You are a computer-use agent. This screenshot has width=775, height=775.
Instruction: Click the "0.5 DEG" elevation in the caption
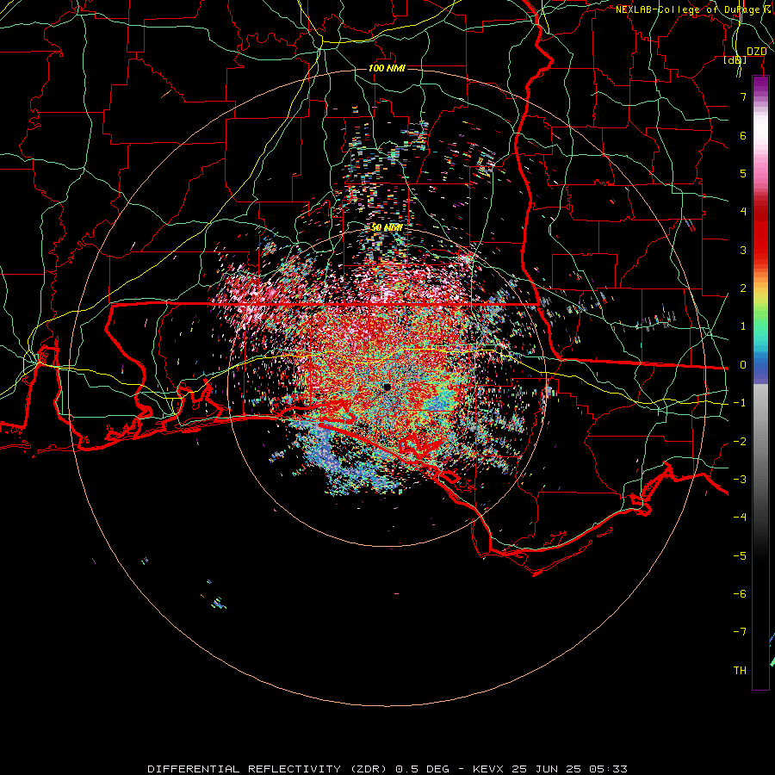423,769
